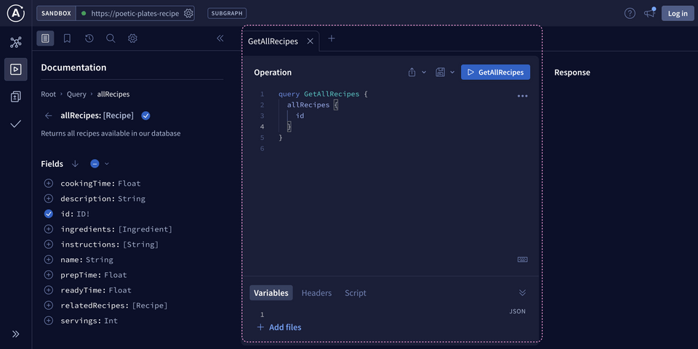Click the Add files link
The image size is (698, 349).
279,327
